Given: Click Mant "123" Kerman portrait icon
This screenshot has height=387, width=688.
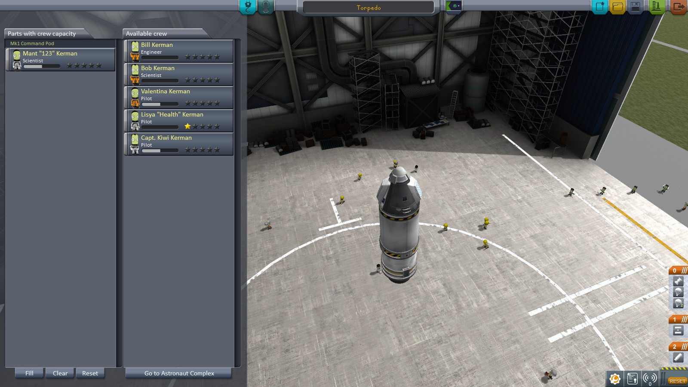Looking at the screenshot, I should (17, 59).
